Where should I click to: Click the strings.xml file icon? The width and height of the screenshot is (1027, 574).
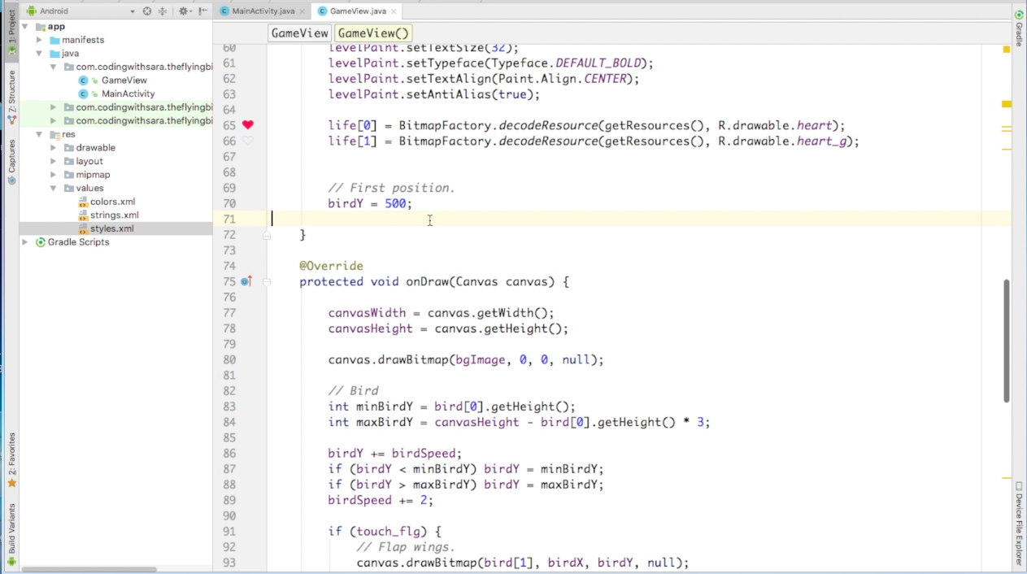[83, 215]
